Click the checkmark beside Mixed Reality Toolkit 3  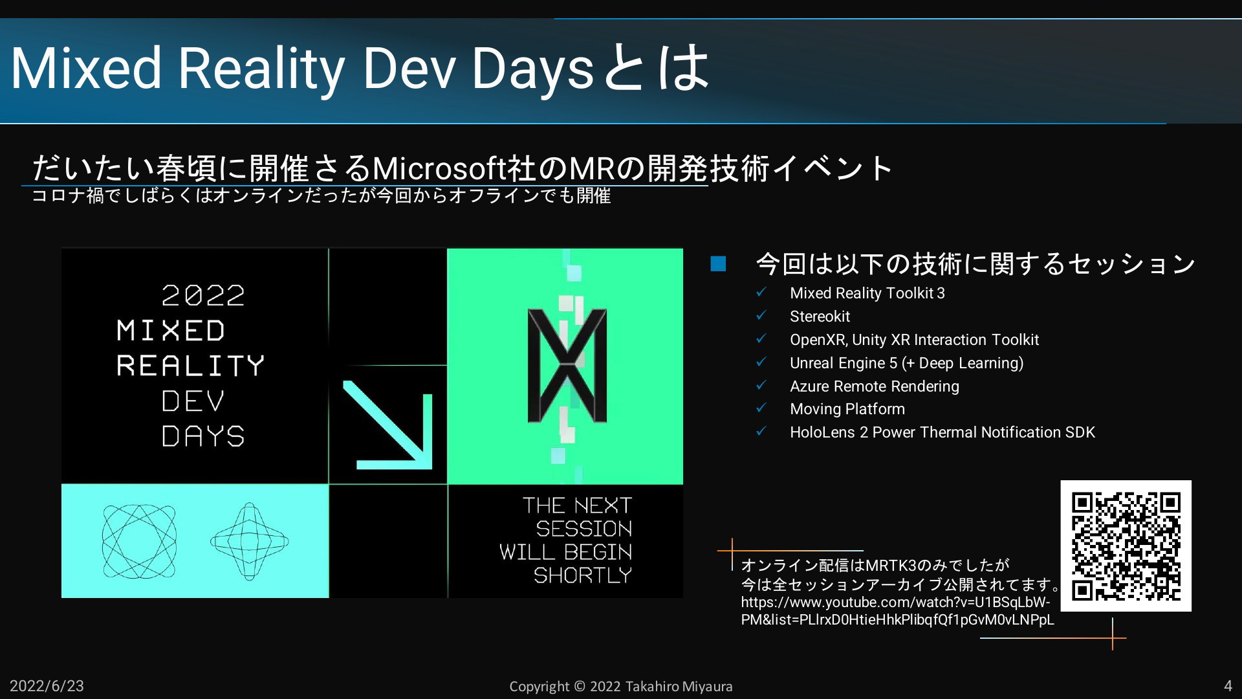click(761, 293)
